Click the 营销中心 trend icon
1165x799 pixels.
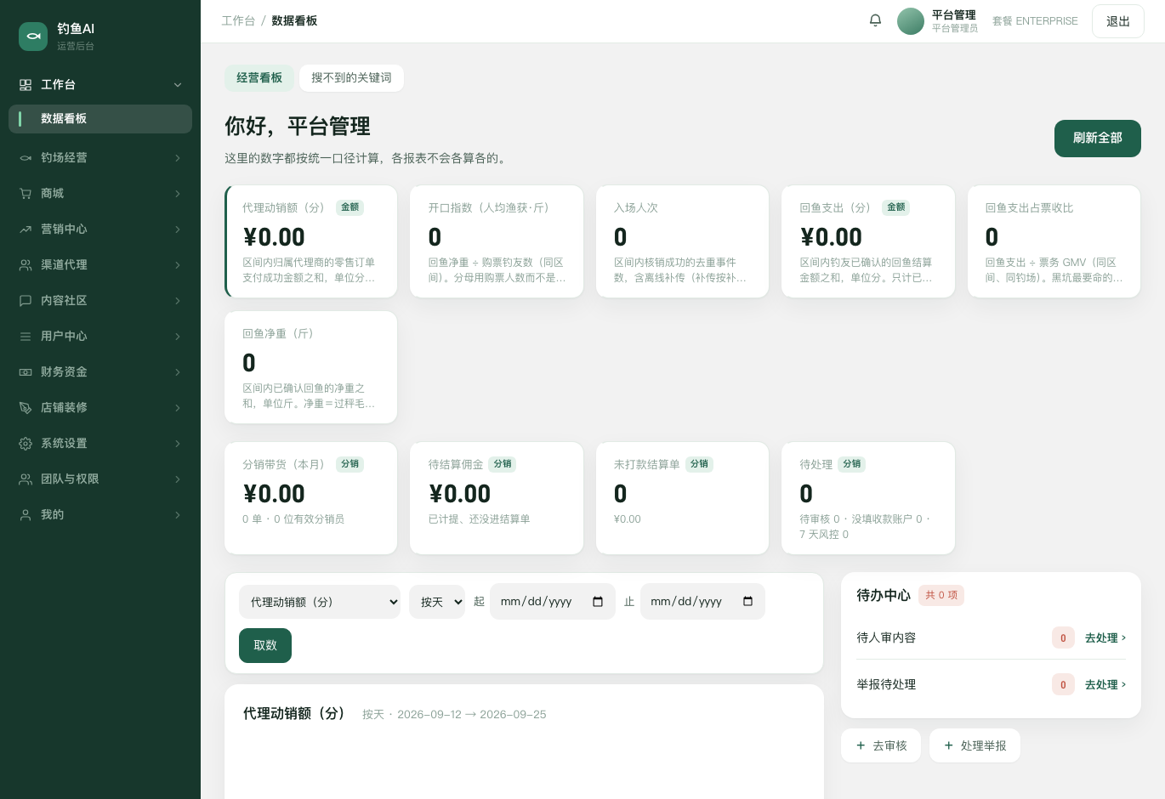click(x=26, y=229)
